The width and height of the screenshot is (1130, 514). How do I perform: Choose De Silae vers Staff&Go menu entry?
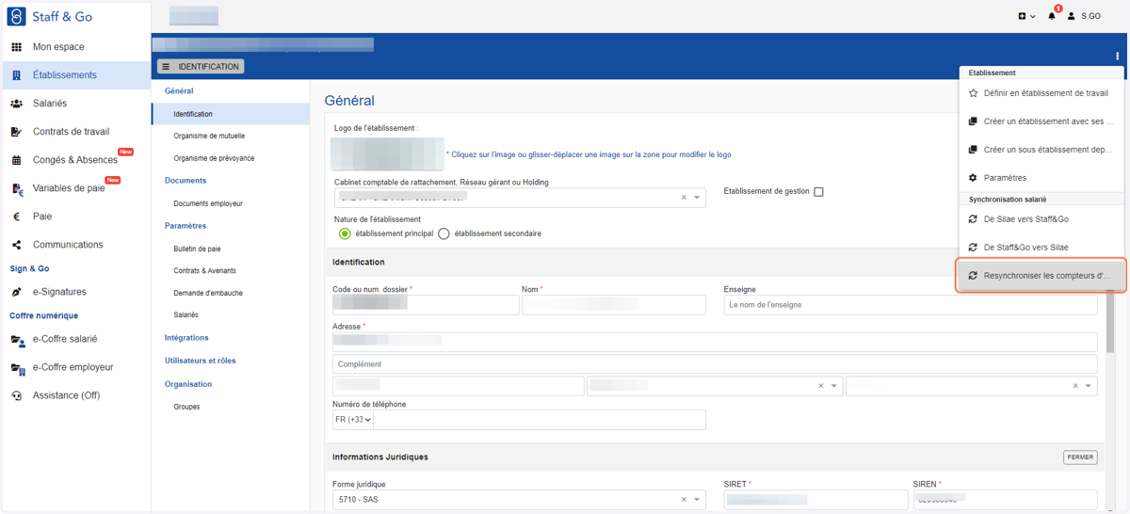coord(1041,219)
